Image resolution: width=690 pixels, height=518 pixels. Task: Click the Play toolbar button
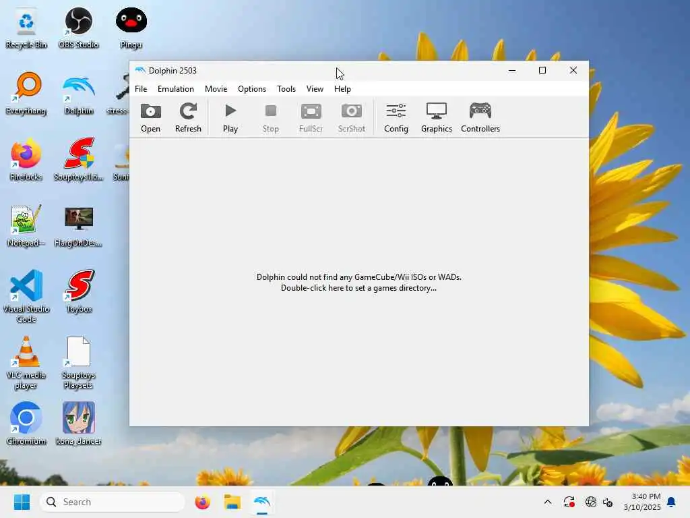230,117
